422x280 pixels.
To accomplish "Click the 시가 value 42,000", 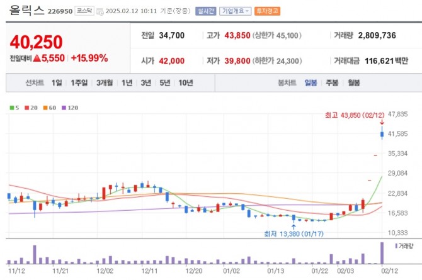I will 172,61.
